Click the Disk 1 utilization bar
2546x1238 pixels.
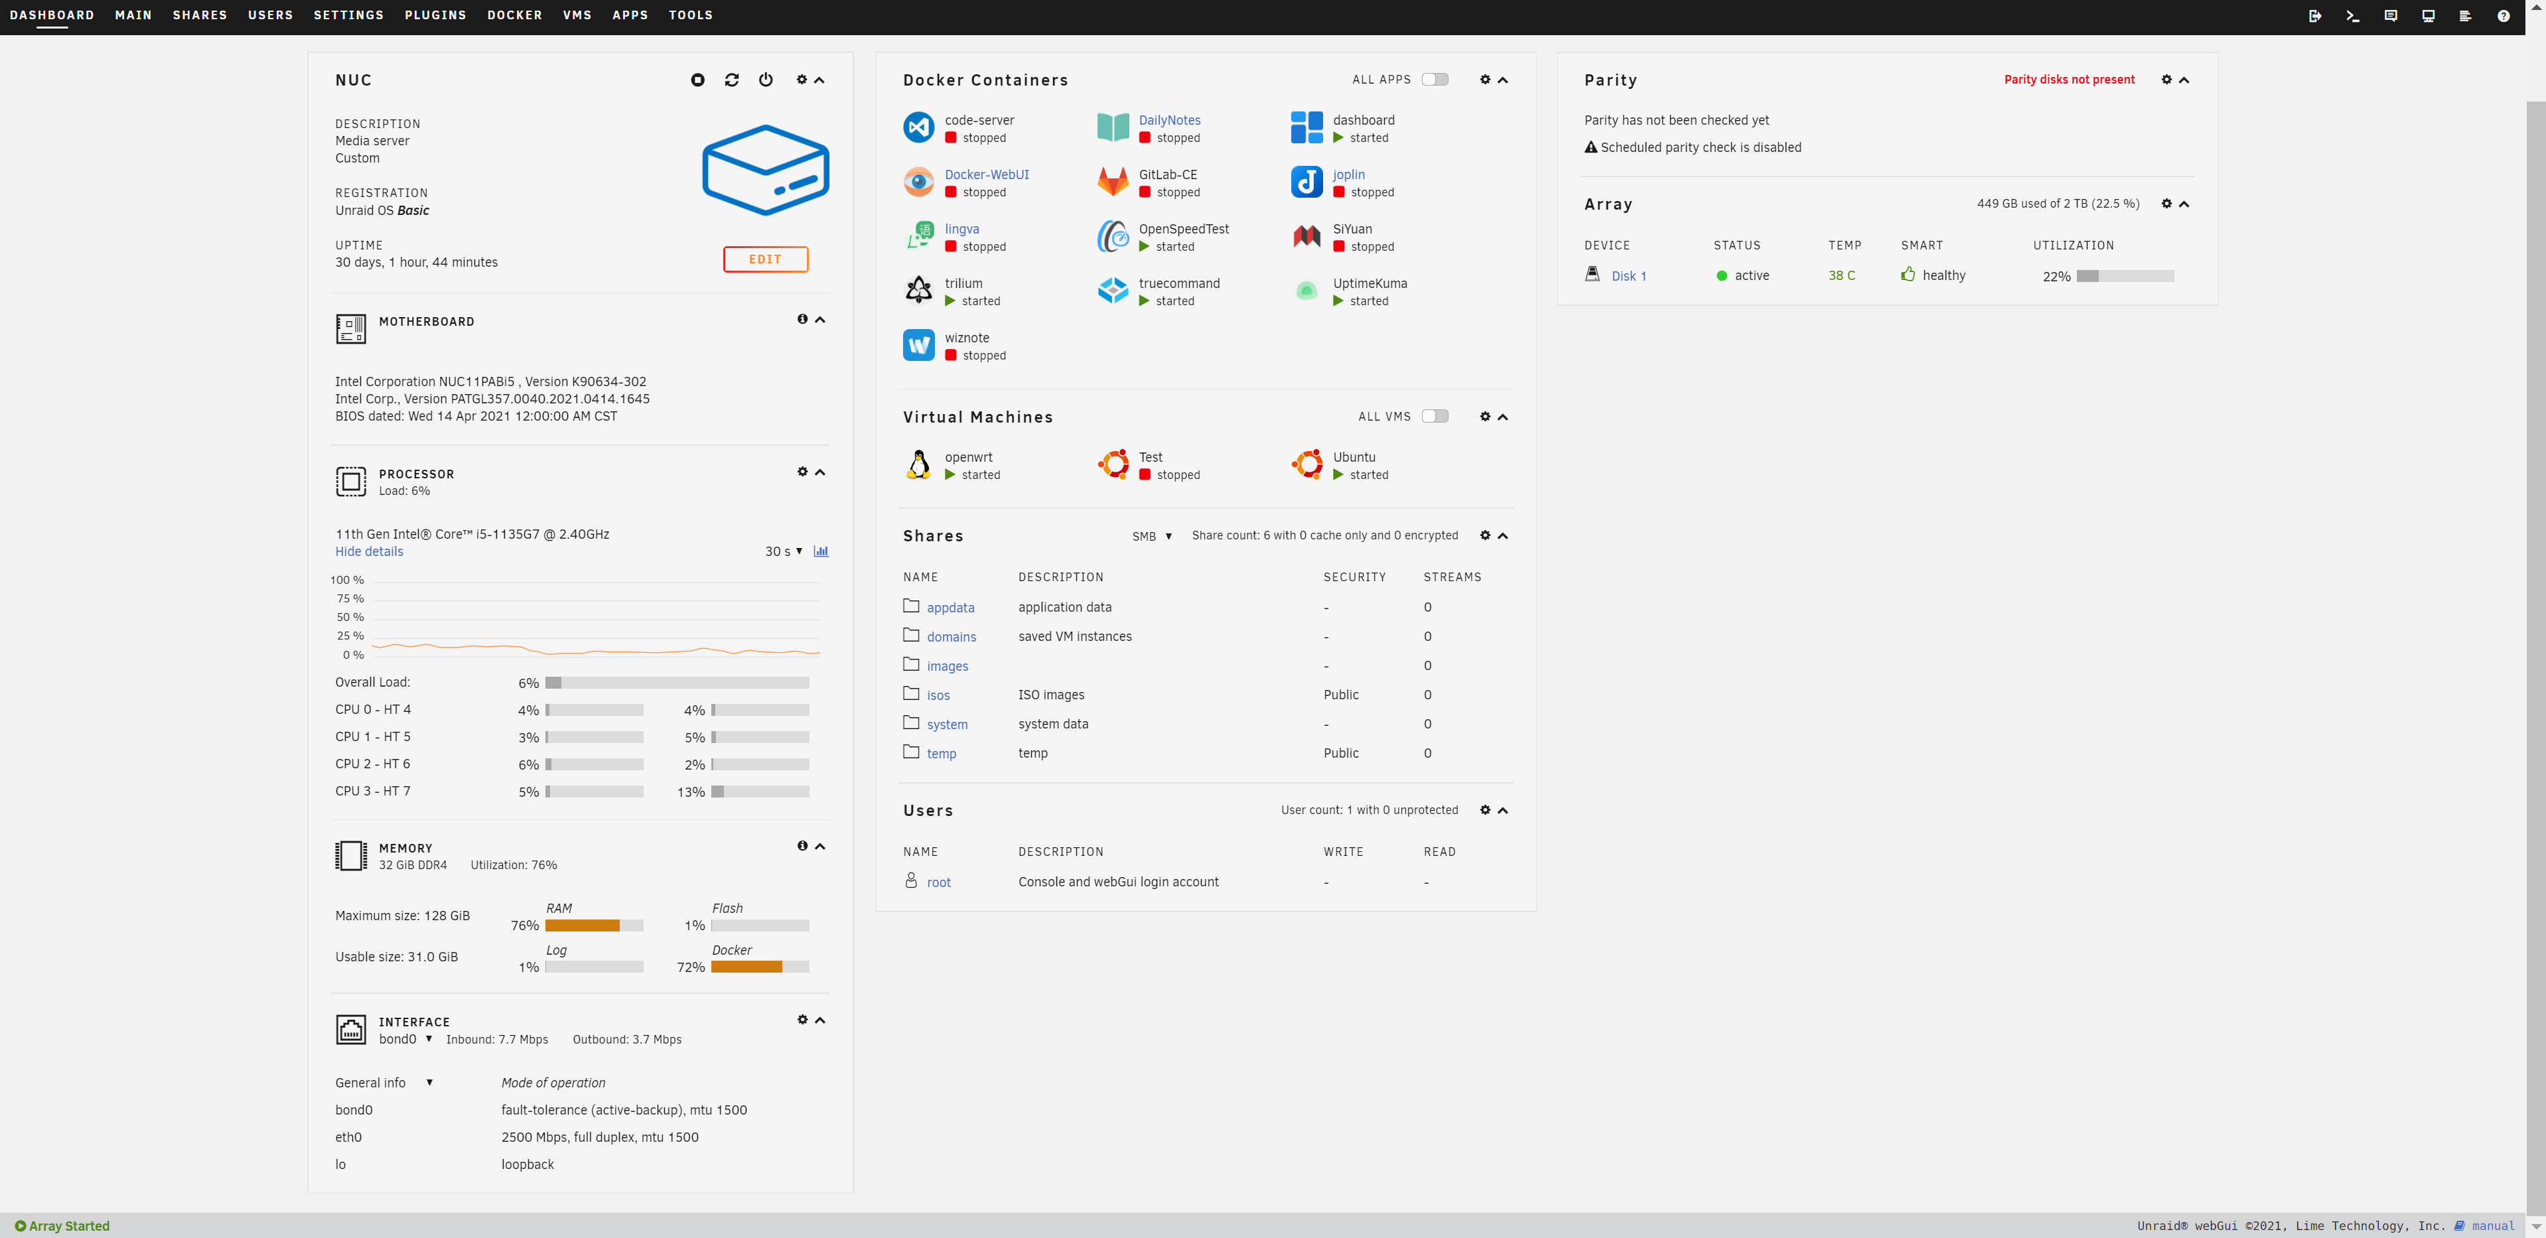2124,277
